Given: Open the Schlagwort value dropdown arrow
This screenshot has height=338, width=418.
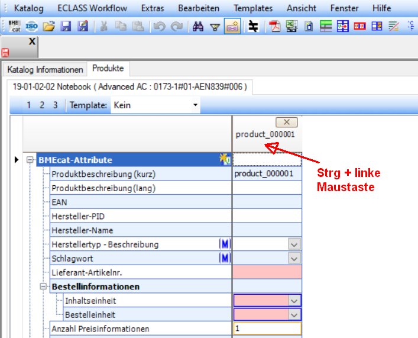Looking at the screenshot, I should point(294,259).
